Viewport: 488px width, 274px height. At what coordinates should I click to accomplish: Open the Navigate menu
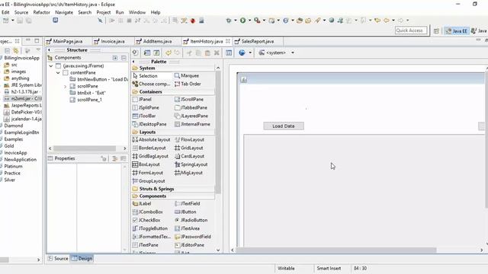[x=64, y=12]
